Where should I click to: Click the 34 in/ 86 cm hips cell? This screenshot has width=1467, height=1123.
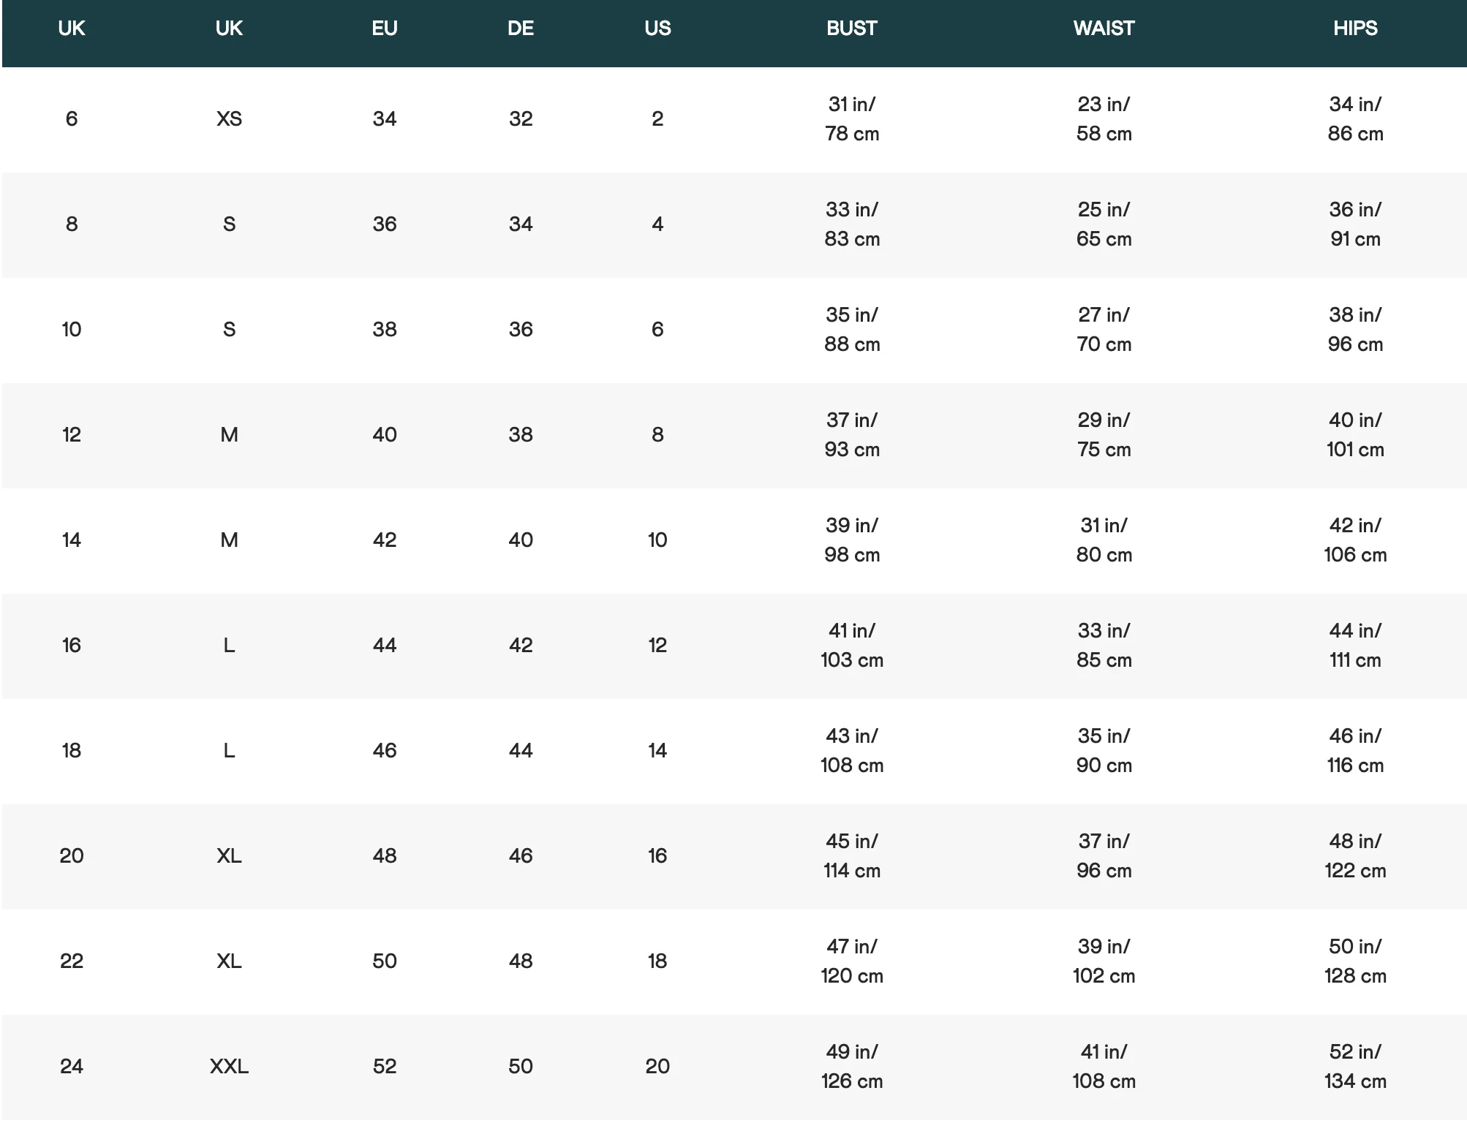[x=1355, y=119]
